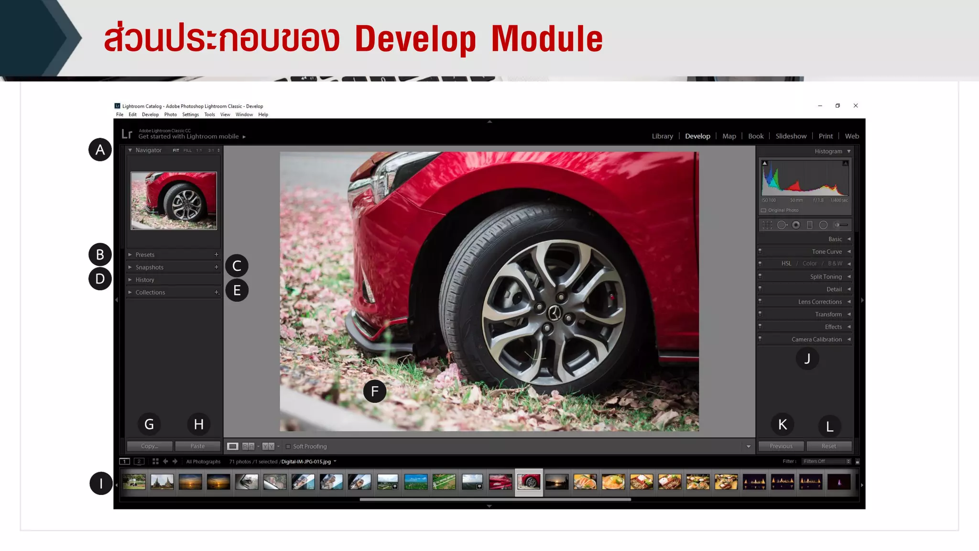The image size is (979, 551).
Task: Toggle Detail panel on/off switch
Action: (760, 288)
